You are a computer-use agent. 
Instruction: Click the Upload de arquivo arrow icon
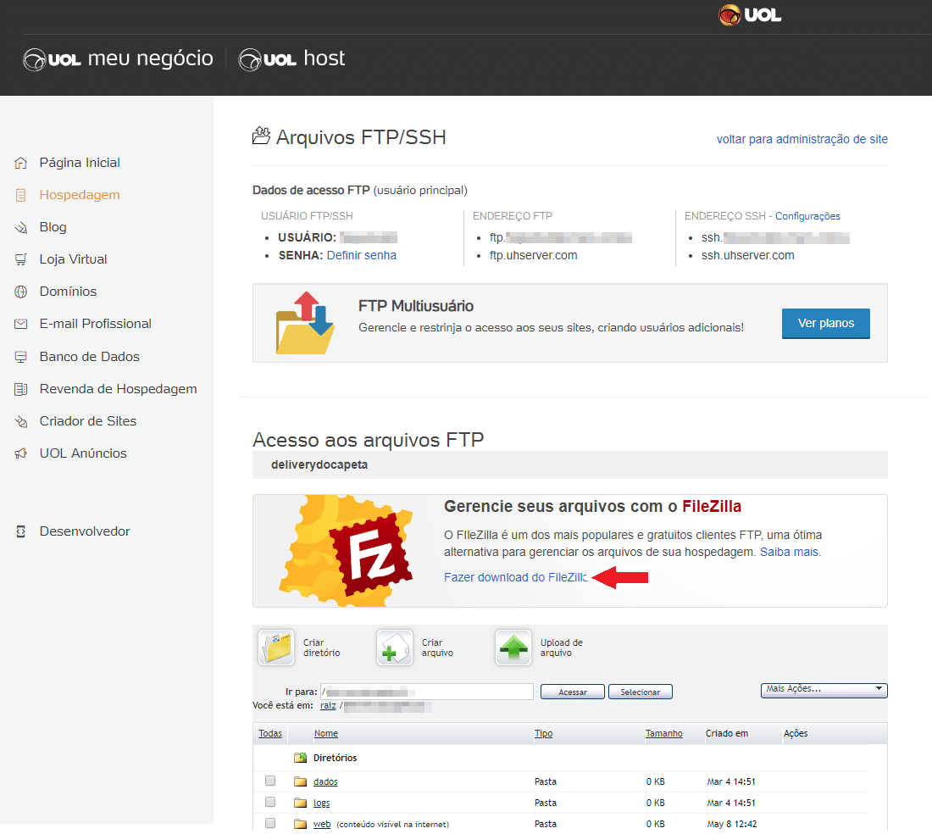pyautogui.click(x=513, y=648)
